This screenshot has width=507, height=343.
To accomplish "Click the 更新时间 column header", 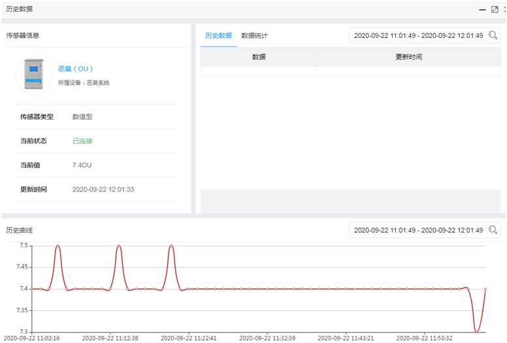I will [x=409, y=57].
